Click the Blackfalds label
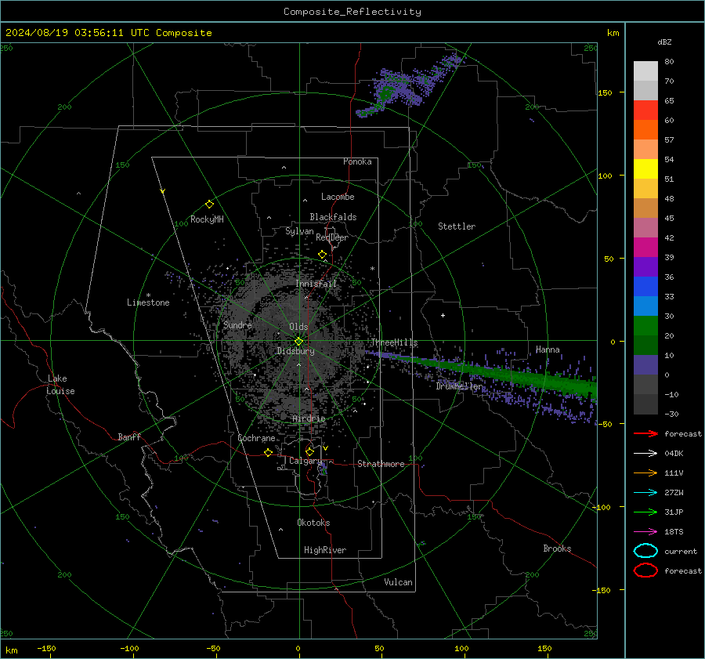This screenshot has height=659, width=705. 333,217
